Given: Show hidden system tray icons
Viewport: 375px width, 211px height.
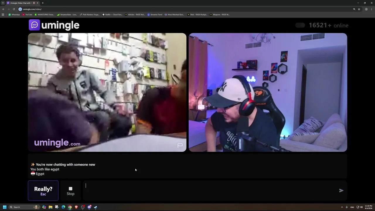Looking at the screenshot, I should (342, 207).
